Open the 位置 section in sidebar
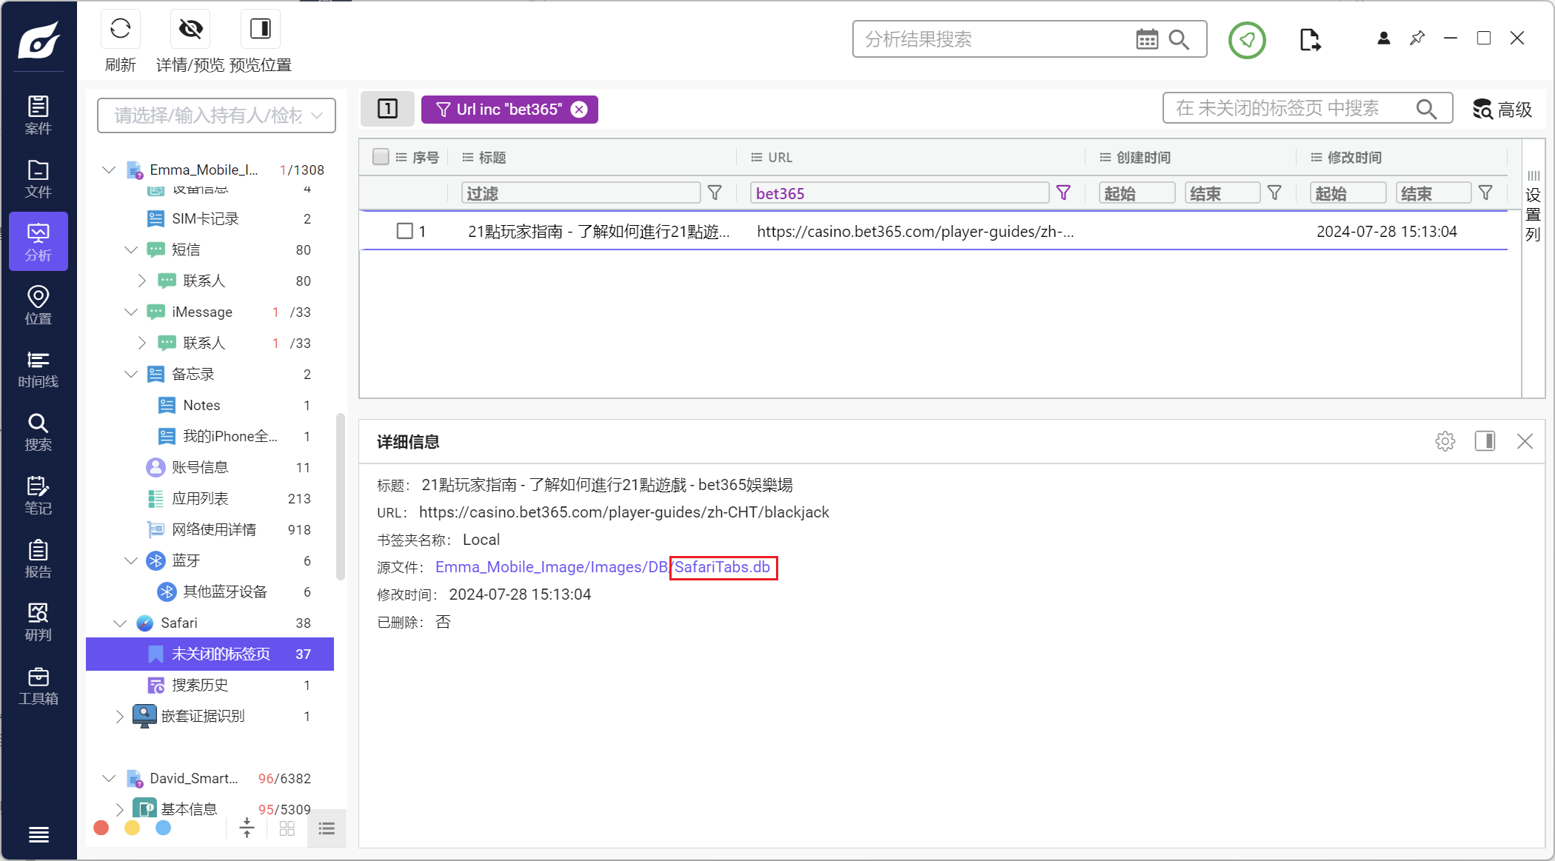The height and width of the screenshot is (861, 1555). pyautogui.click(x=39, y=305)
